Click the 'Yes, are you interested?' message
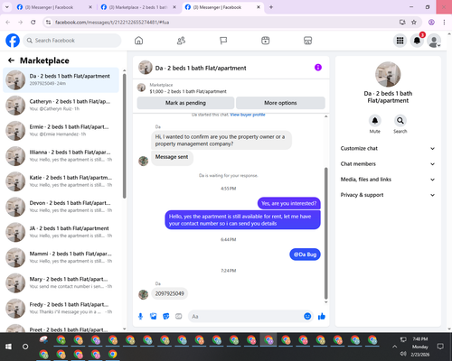452x361 pixels. [x=289, y=203]
